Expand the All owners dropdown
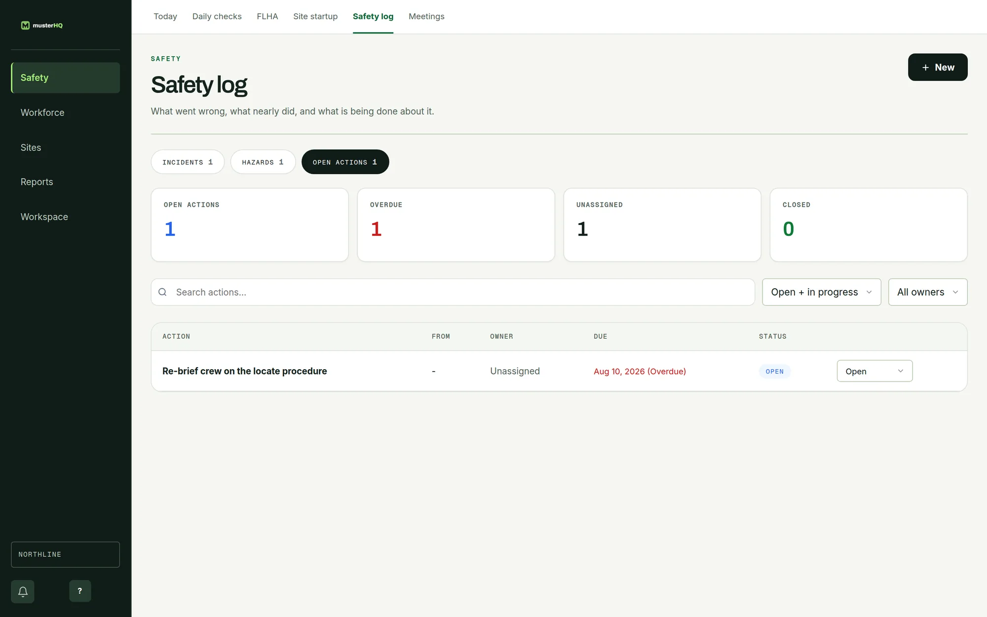The width and height of the screenshot is (987, 617). [x=928, y=292]
